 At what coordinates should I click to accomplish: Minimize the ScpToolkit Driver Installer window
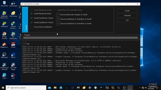click(127, 4)
